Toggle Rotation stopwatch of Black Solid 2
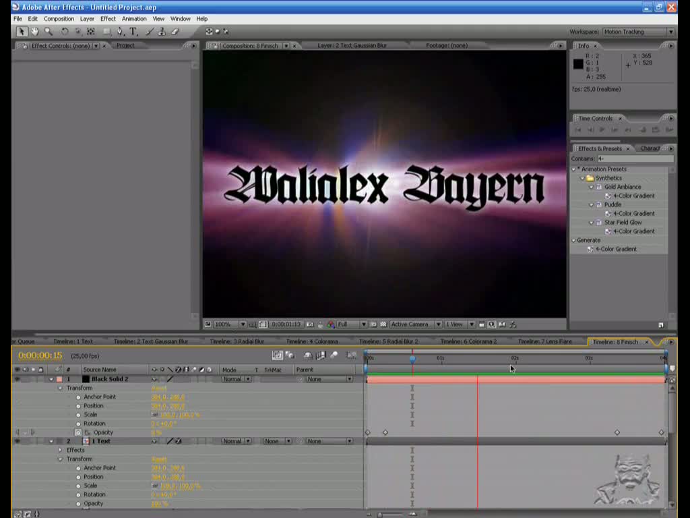 pyautogui.click(x=78, y=424)
